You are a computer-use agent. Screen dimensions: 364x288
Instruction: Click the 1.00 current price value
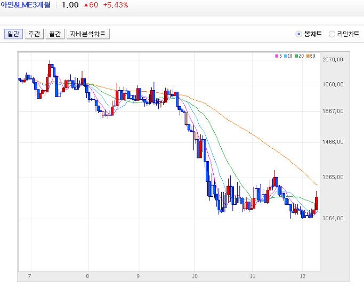point(70,5)
